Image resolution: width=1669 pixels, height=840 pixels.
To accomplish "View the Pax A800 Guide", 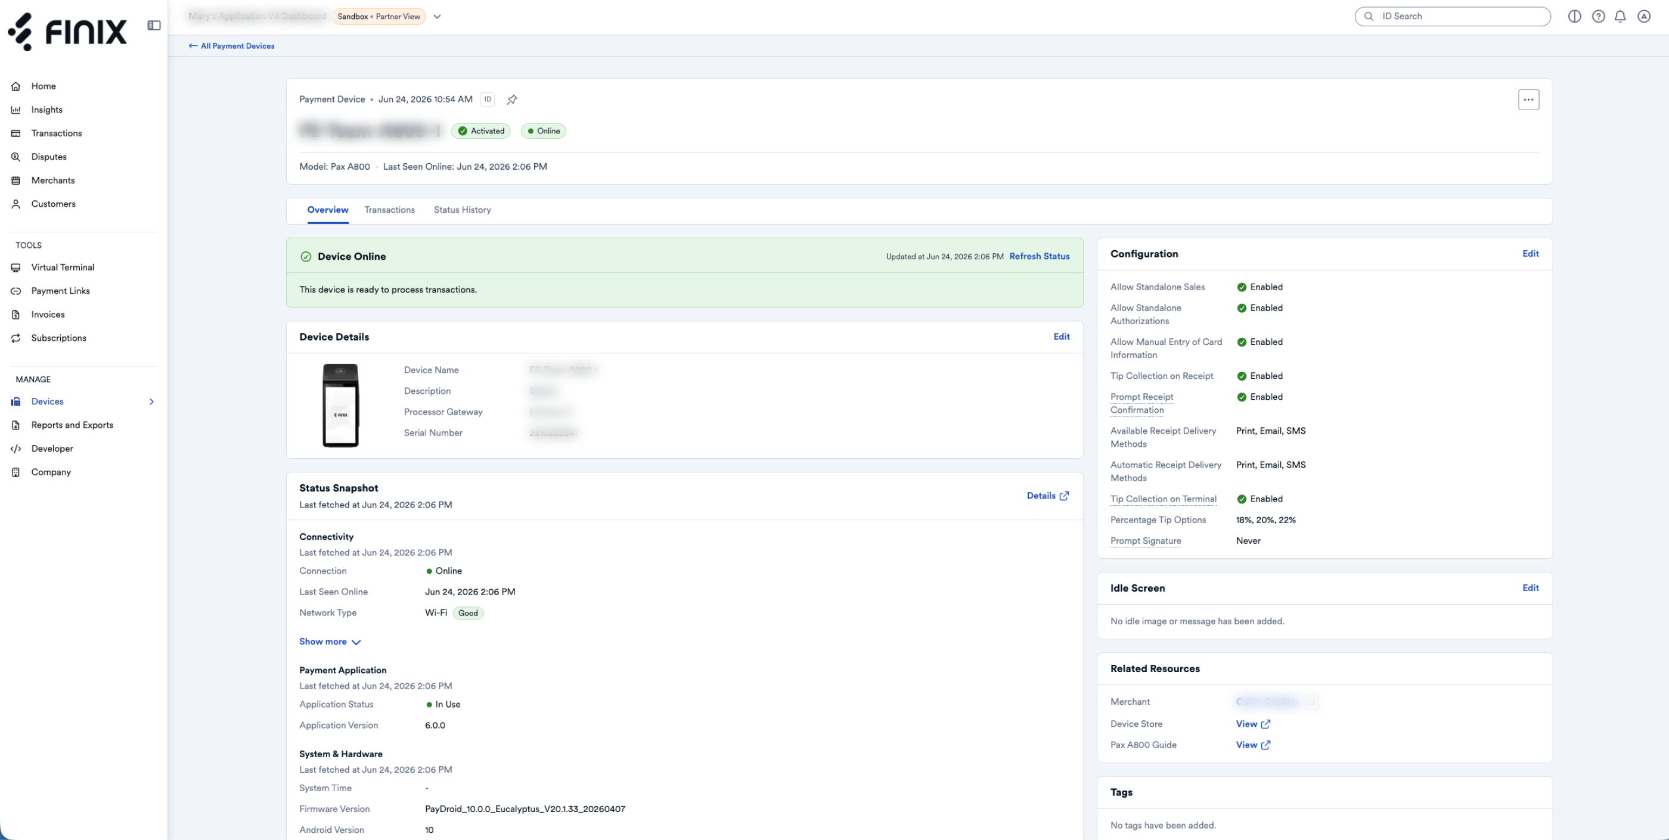I will 1253,745.
